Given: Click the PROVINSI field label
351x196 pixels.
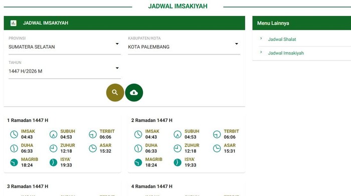Looking at the screenshot, I should 17,38.
